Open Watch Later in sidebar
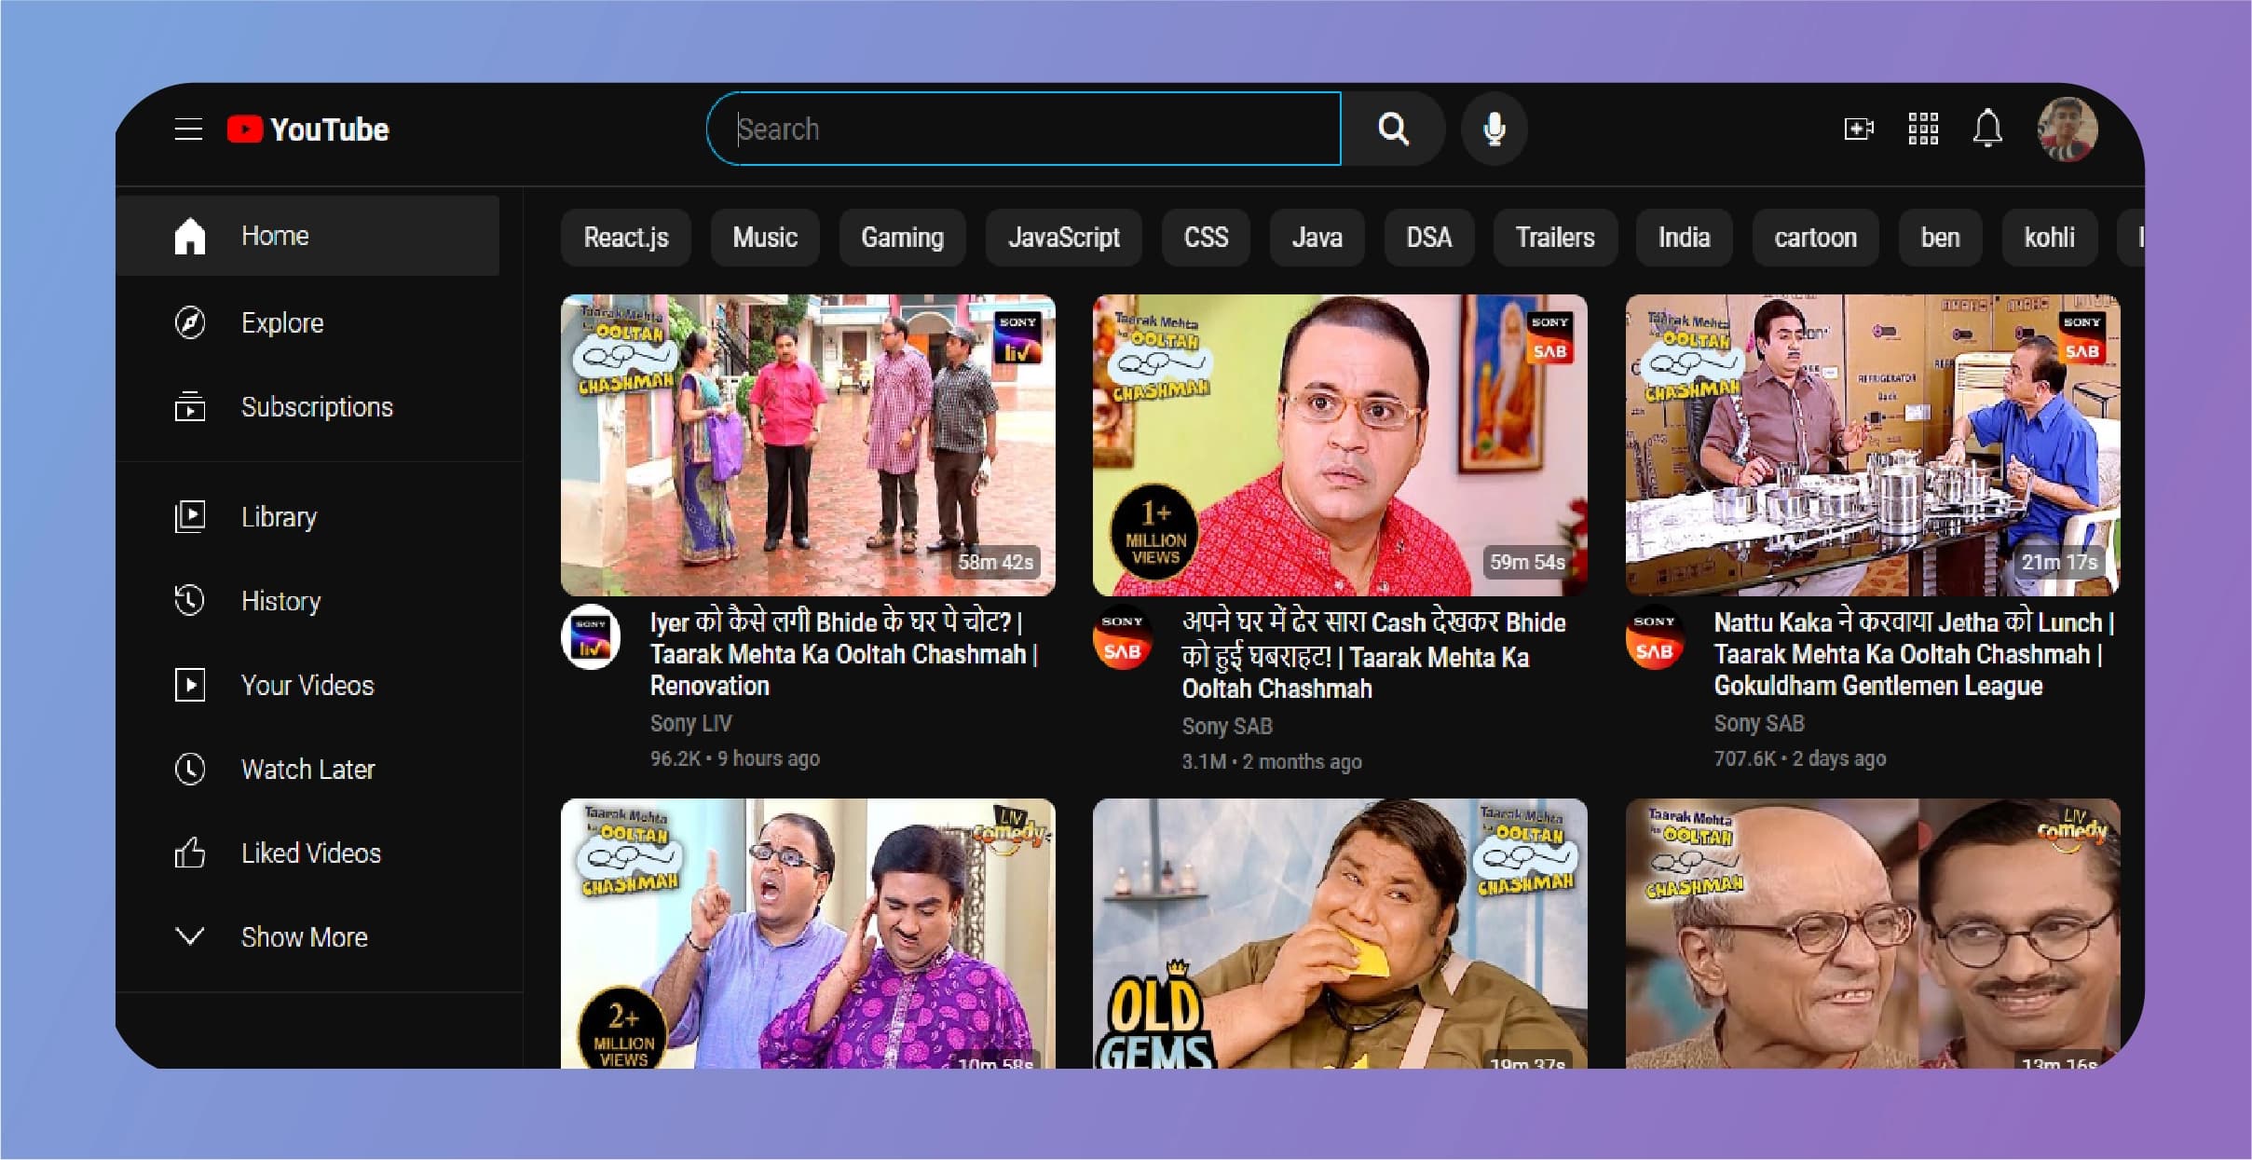This screenshot has height=1160, width=2252. 307,769
